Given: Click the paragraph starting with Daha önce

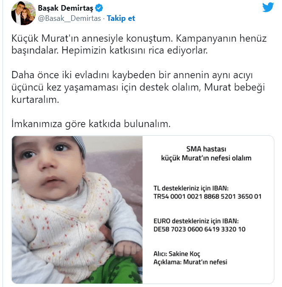Looking at the screenshot, I should point(138,87).
